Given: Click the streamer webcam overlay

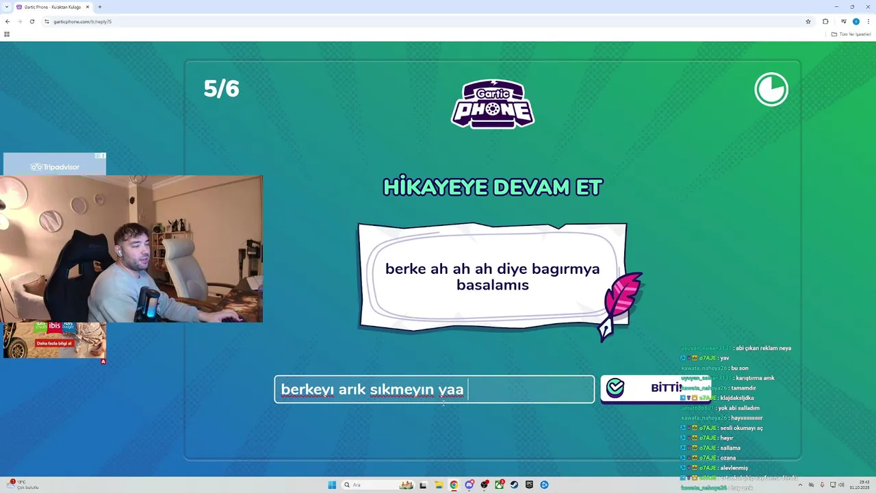Looking at the screenshot, I should point(131,249).
